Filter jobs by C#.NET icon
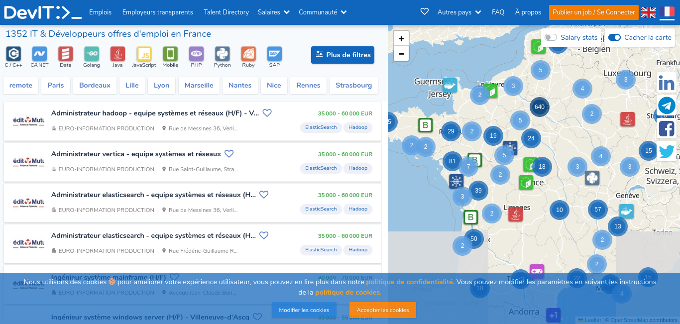The image size is (680, 324). [39, 54]
